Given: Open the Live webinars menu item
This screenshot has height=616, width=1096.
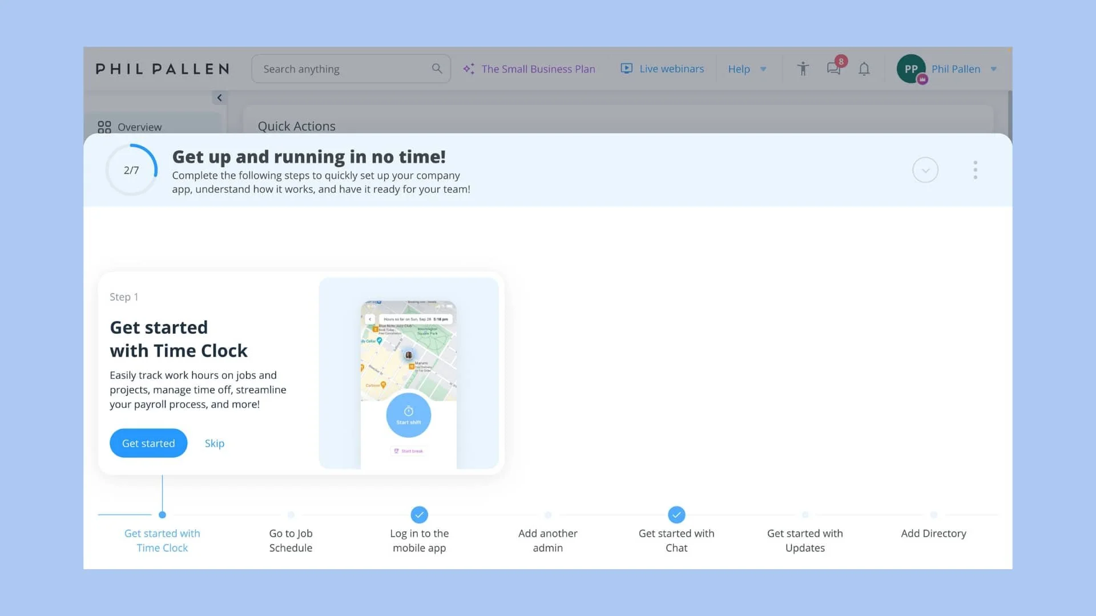Looking at the screenshot, I should pos(672,68).
